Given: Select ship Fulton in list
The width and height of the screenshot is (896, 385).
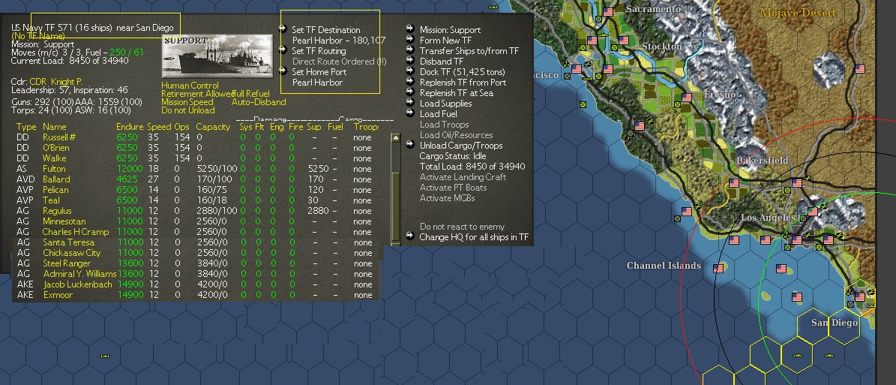Looking at the screenshot, I should 54,169.
